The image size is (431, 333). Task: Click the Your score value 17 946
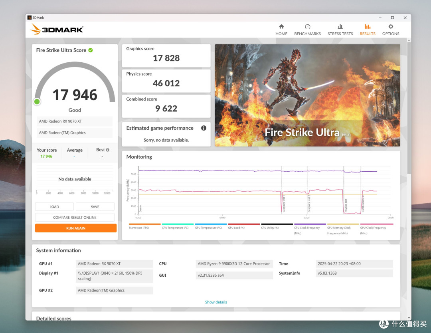tap(46, 157)
